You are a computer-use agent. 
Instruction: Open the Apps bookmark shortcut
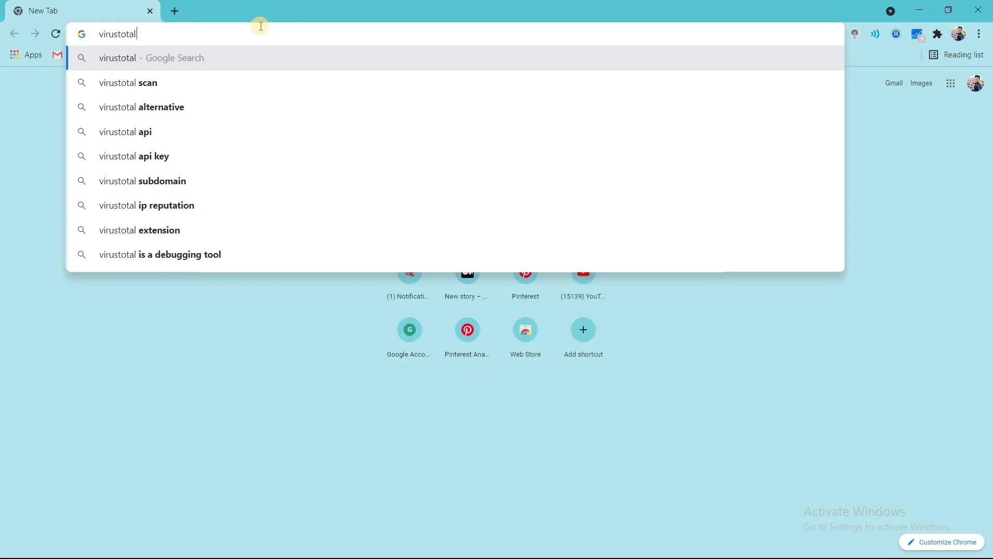pos(26,55)
